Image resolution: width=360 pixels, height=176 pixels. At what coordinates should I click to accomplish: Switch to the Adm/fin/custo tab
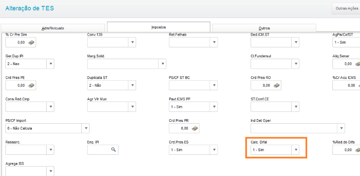click(x=53, y=28)
